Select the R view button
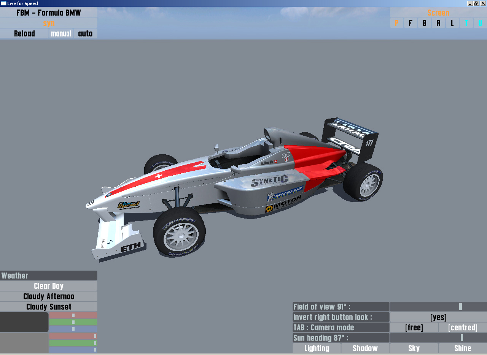Screen dimensions: 487x355 tap(438, 23)
